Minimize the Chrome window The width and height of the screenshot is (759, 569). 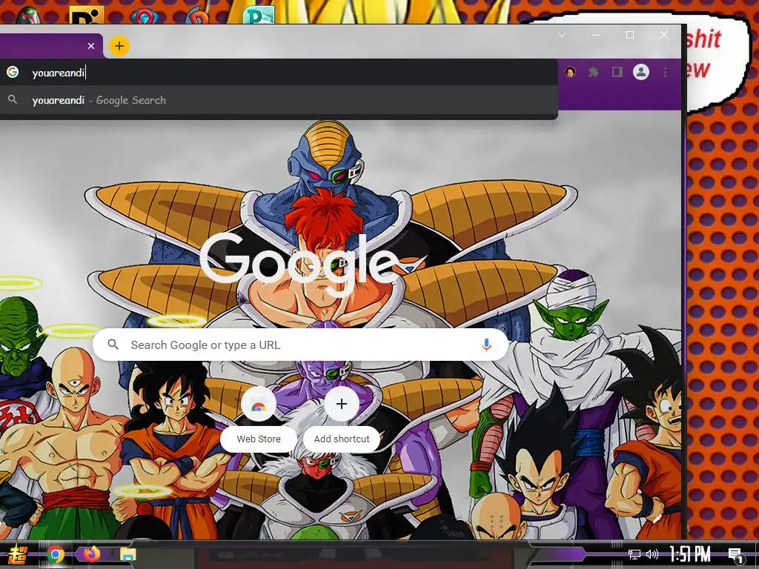[596, 35]
